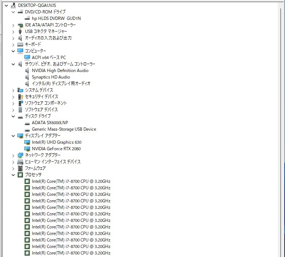Select the プロセッサ category label
This screenshot has height=257, width=285.
(x=33, y=175)
